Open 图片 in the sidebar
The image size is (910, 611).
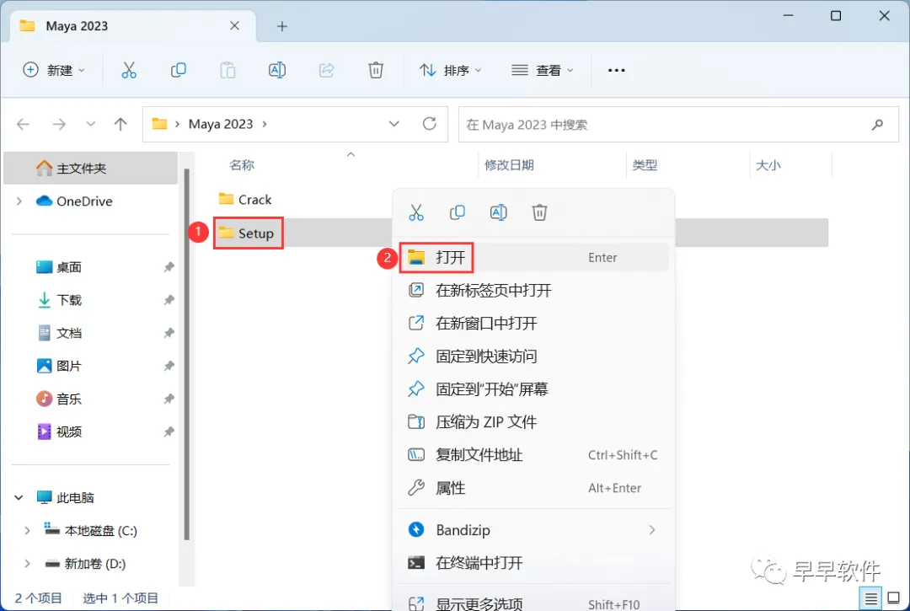[68, 366]
